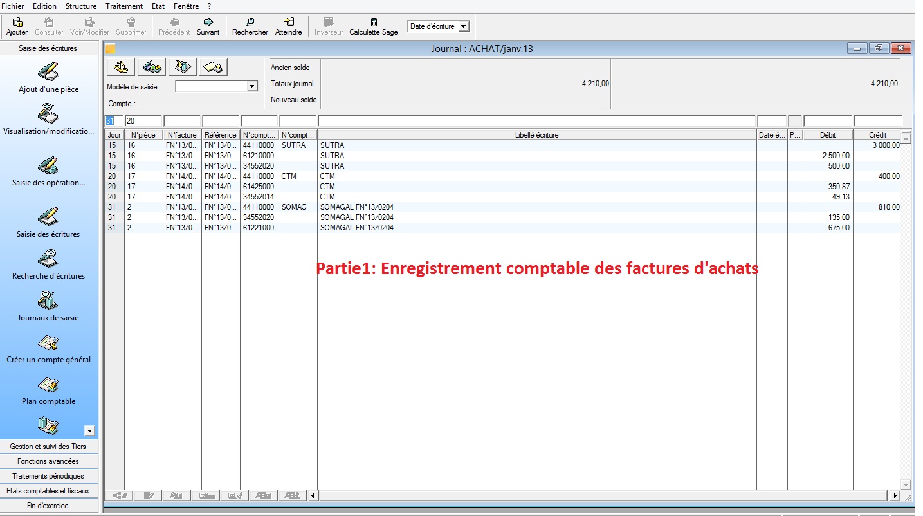Click the Atteindre toolbar icon

[289, 26]
